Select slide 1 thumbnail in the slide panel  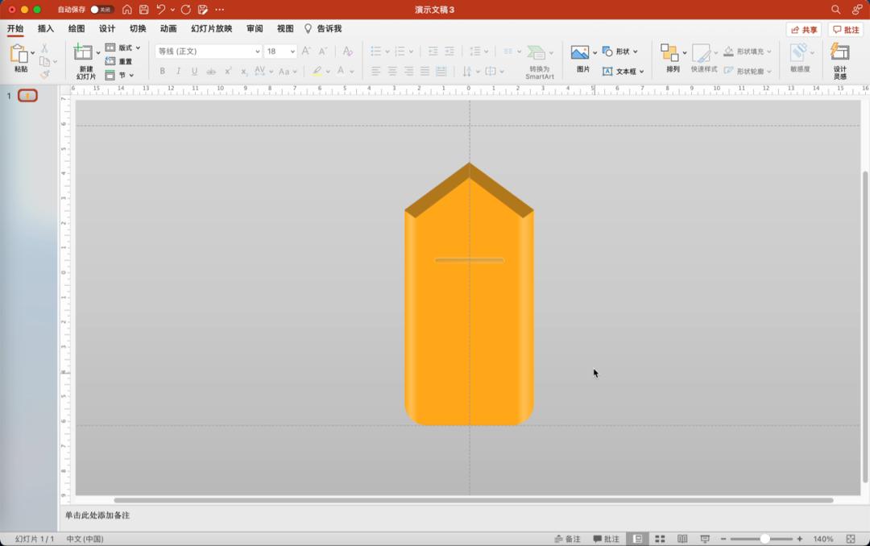(x=27, y=95)
